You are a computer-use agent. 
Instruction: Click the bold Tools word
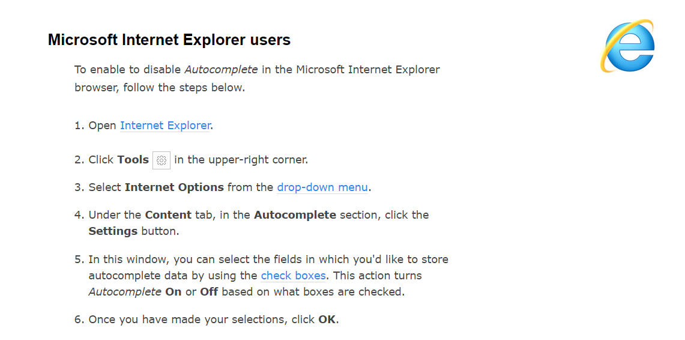133,160
